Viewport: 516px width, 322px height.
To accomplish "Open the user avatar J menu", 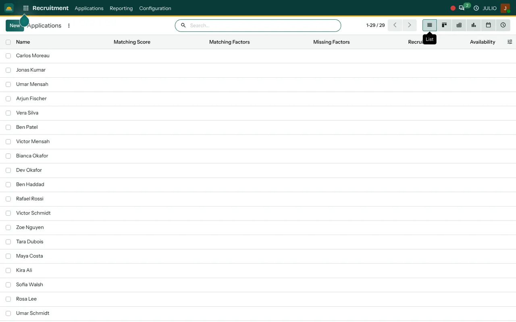I will [x=505, y=8].
